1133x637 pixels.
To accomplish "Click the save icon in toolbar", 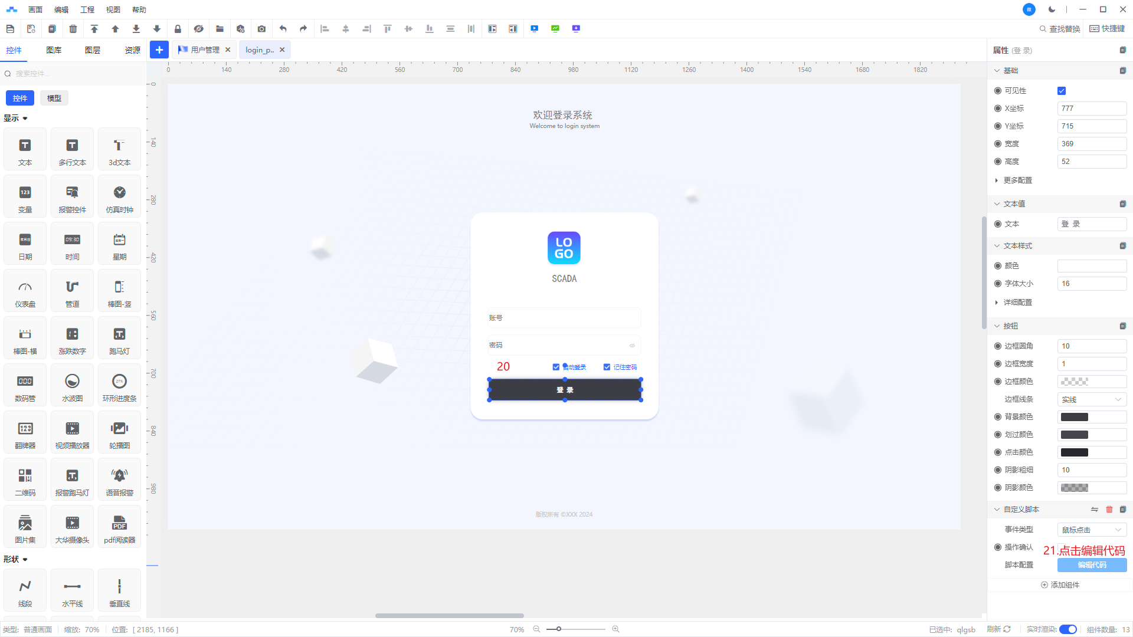I will click(x=10, y=28).
